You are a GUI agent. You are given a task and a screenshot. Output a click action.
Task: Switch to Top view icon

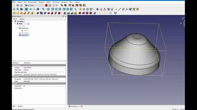[56, 9]
